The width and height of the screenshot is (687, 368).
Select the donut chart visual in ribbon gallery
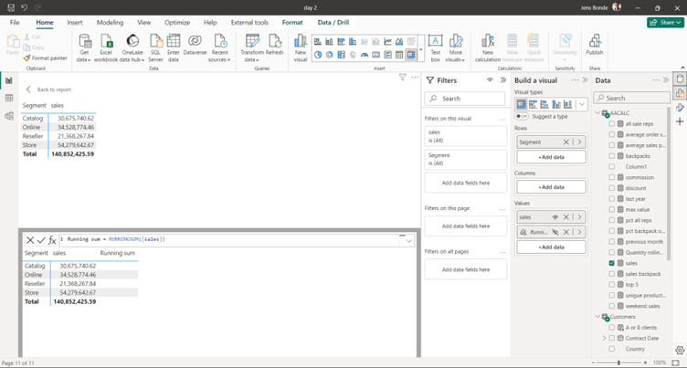coord(330,55)
